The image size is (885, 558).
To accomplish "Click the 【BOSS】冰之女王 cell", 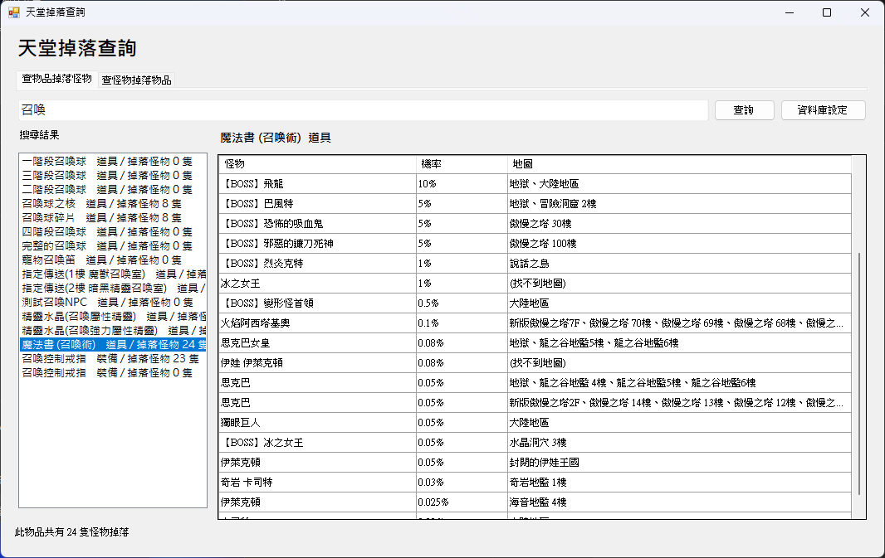I will [318, 443].
